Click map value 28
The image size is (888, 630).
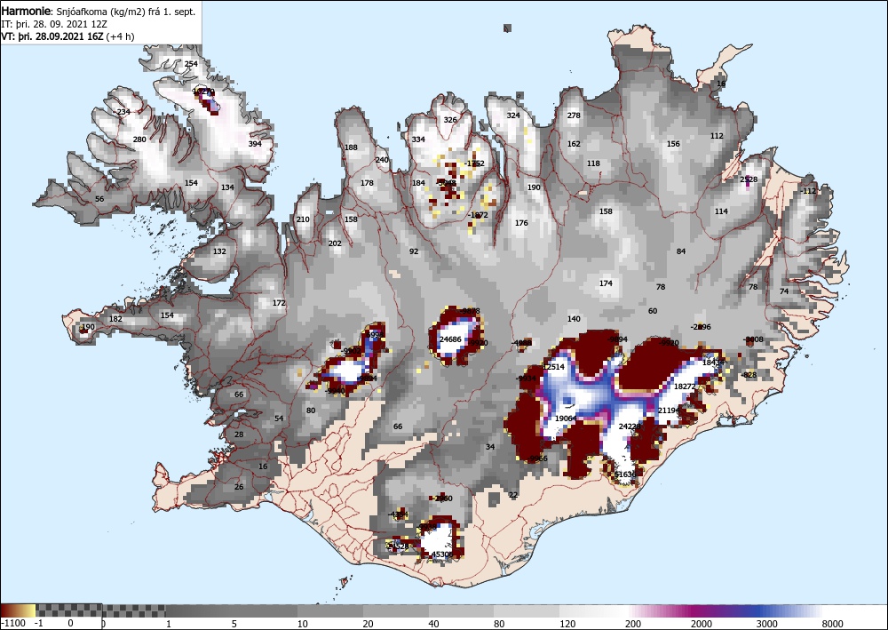point(239,435)
